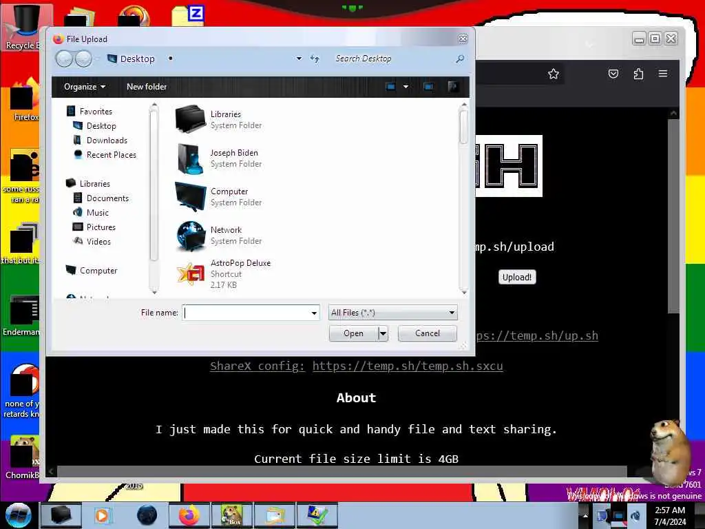Open the temp.sh/up.sh link
The image size is (705, 529).
[x=536, y=335]
